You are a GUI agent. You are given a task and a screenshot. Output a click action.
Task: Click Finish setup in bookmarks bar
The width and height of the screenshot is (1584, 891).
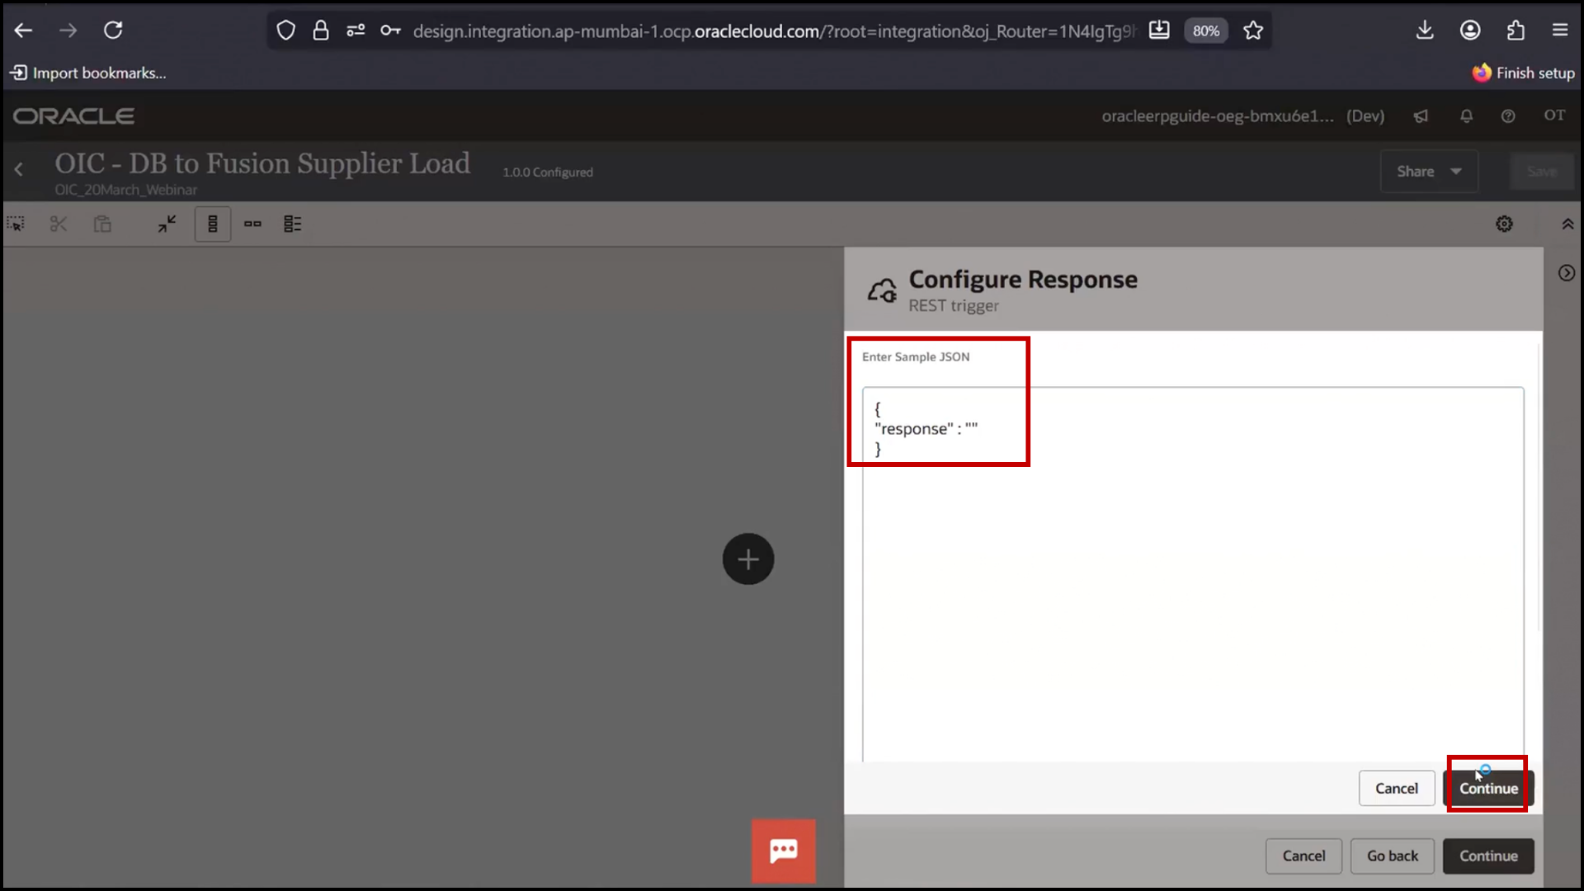click(1524, 73)
